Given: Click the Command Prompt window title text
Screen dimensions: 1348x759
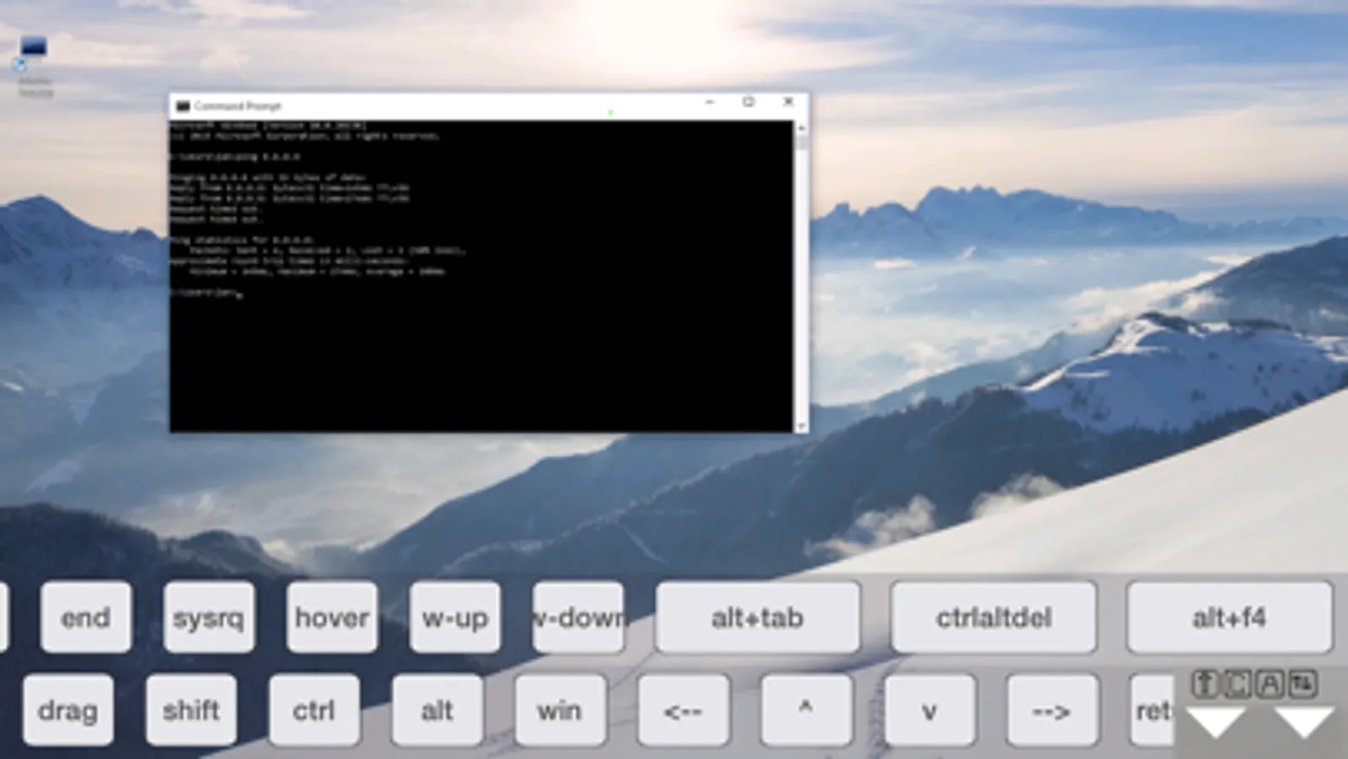Looking at the screenshot, I should [238, 106].
